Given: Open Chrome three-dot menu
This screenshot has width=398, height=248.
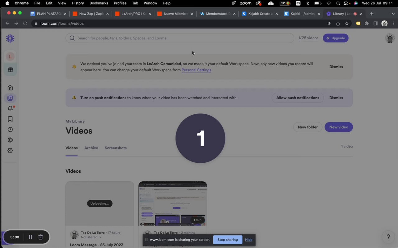Looking at the screenshot, I should click(x=393, y=24).
